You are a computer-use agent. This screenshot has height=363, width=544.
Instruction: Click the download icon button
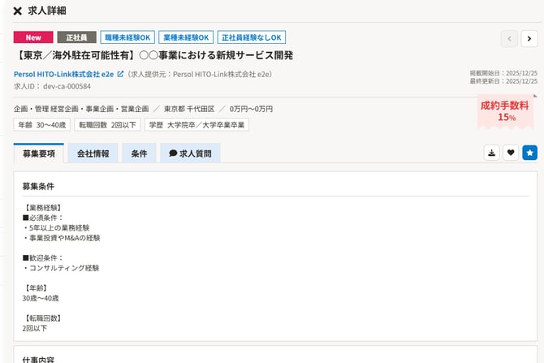click(x=491, y=152)
